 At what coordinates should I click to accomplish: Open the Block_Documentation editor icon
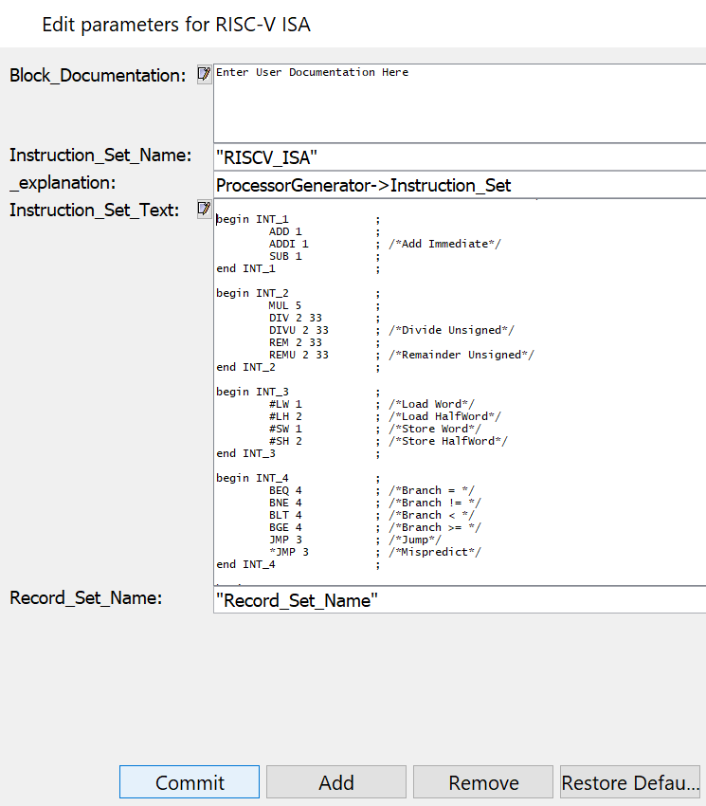(x=204, y=74)
